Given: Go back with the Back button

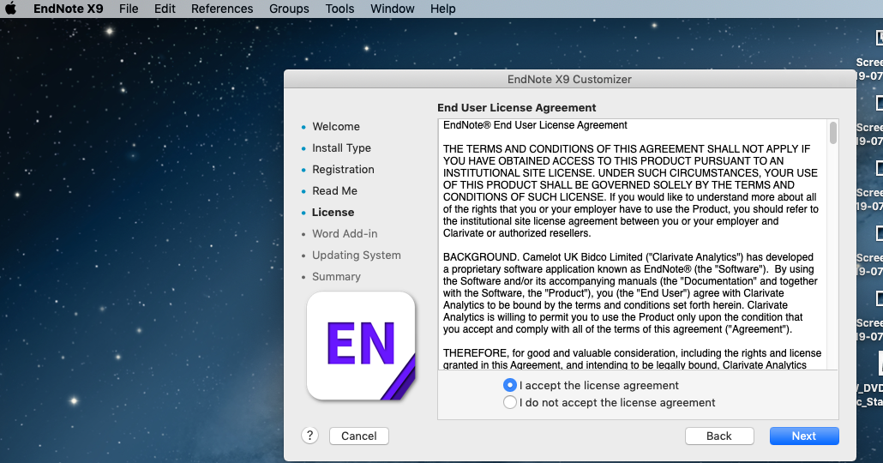Looking at the screenshot, I should [718, 436].
